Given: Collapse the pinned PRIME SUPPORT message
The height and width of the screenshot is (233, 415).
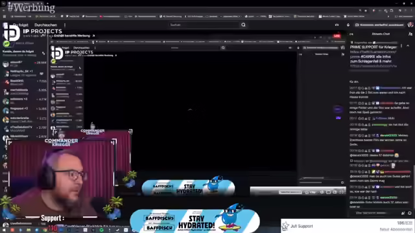Looking at the screenshot, I should coord(408,46).
